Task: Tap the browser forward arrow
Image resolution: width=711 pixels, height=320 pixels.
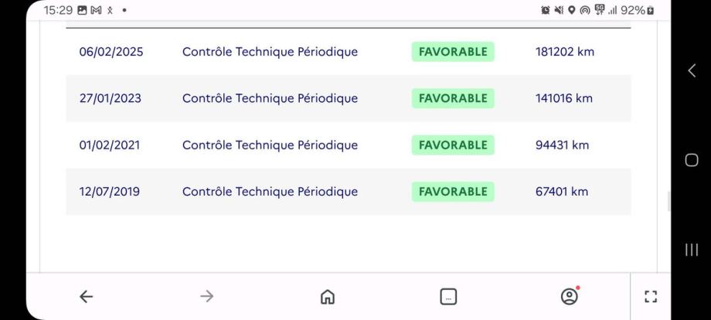Action: coord(207,297)
